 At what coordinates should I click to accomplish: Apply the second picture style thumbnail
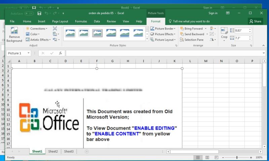coord(84,33)
